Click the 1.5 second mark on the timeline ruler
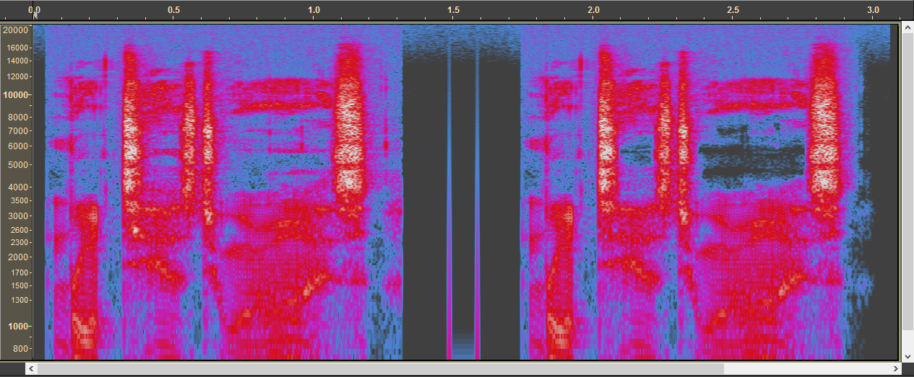The width and height of the screenshot is (914, 377). tap(453, 10)
